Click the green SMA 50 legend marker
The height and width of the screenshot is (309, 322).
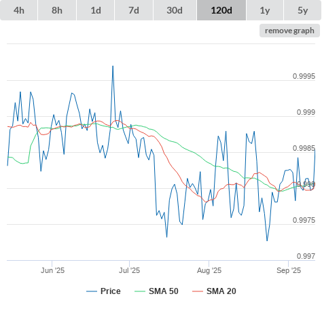click(140, 291)
